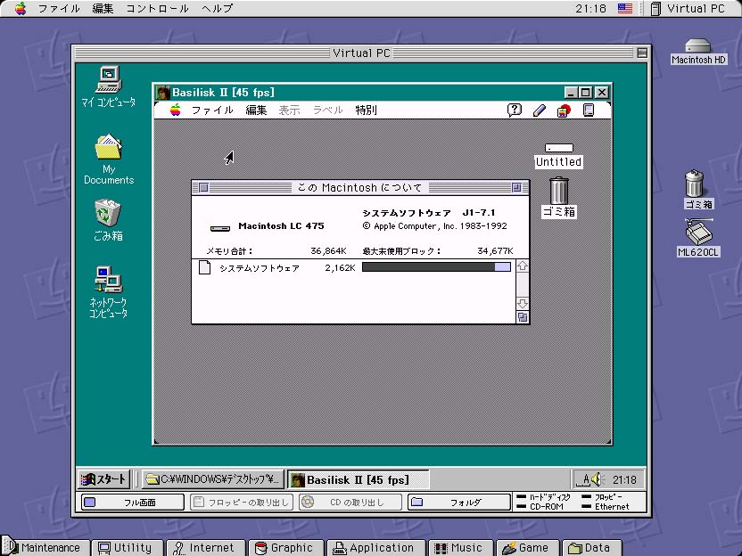
Task: Expand the Game popup tab
Action: pyautogui.click(x=528, y=548)
